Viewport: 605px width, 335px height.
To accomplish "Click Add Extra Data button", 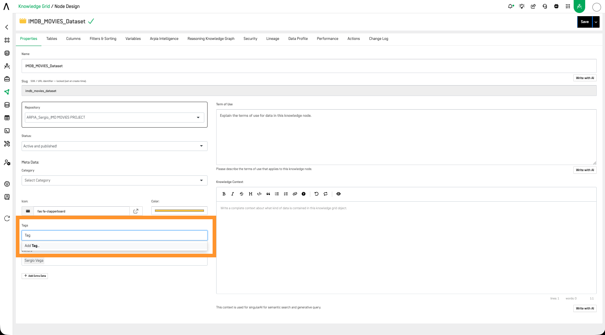I will click(35, 276).
